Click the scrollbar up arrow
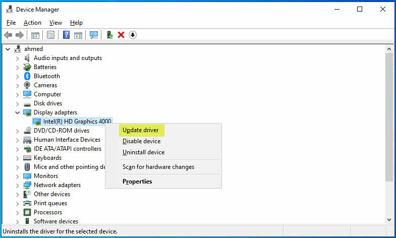This screenshot has height=238, width=396. (389, 49)
